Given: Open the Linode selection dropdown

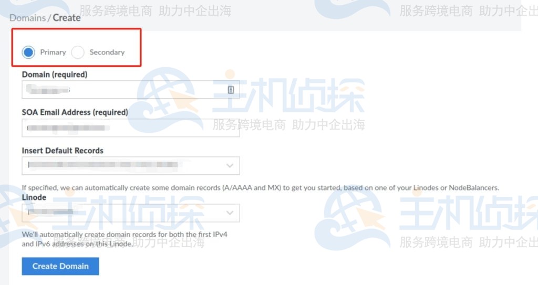Looking at the screenshot, I should click(131, 213).
